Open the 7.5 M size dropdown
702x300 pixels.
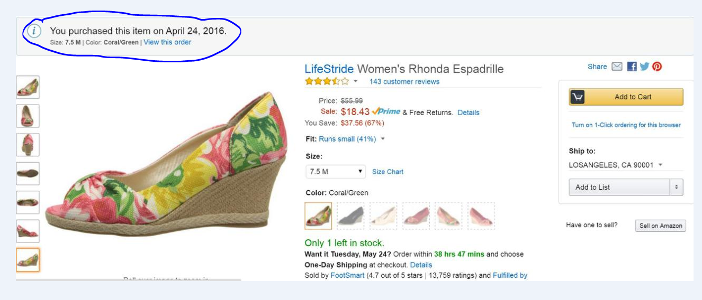336,172
